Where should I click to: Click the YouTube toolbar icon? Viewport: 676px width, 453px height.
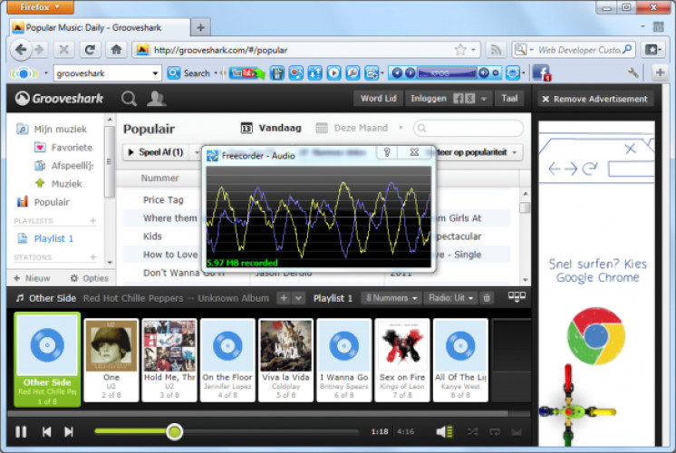coord(246,72)
